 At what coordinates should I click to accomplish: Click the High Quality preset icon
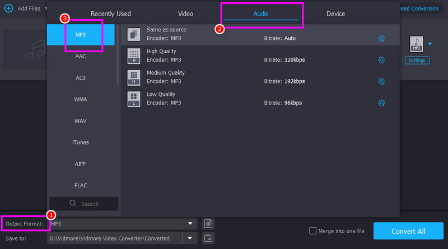click(x=134, y=56)
